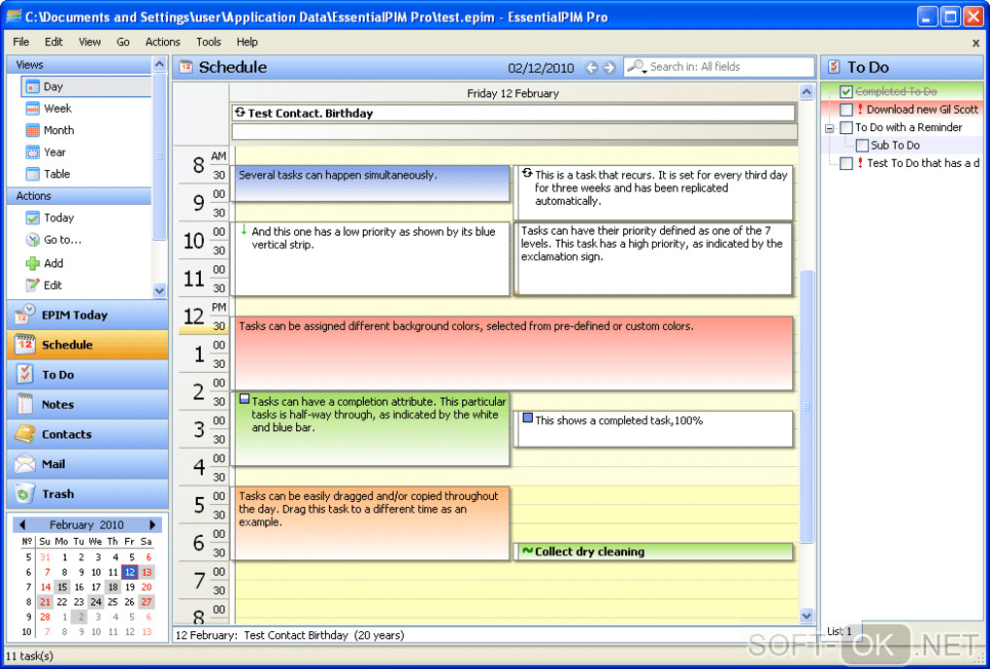This screenshot has width=990, height=669.
Task: Select orange dragged and/or copied task
Action: 372,523
